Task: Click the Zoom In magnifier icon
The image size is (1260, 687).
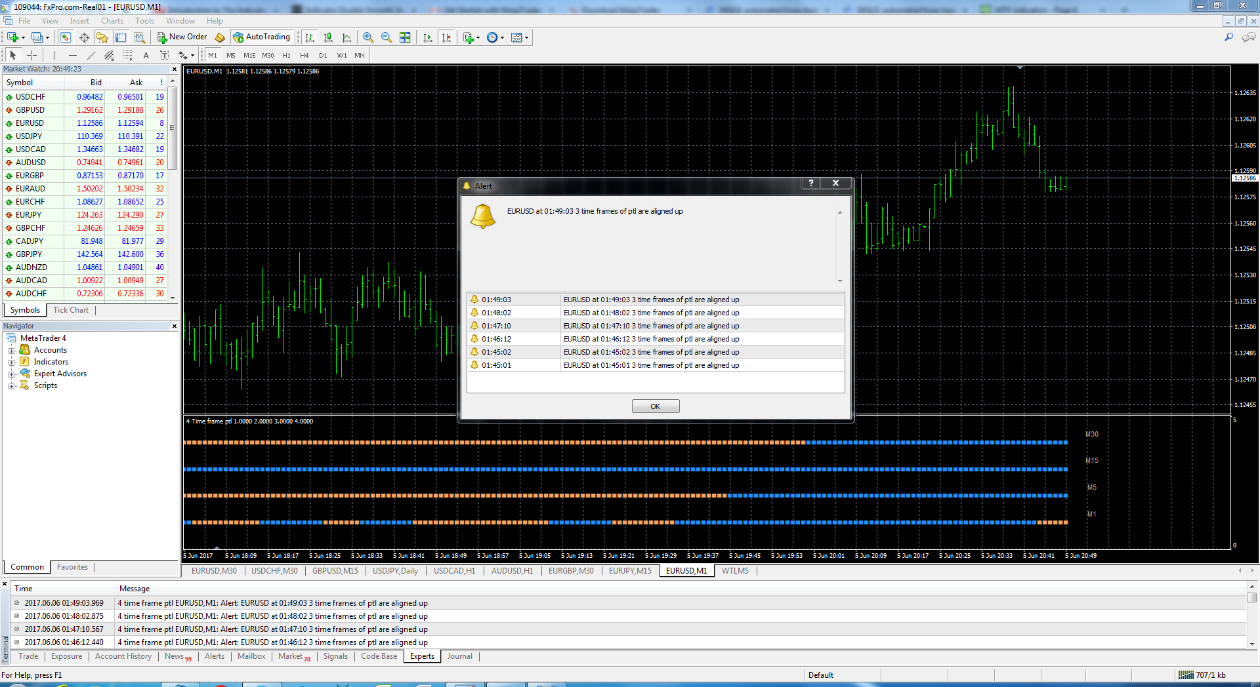Action: [368, 37]
